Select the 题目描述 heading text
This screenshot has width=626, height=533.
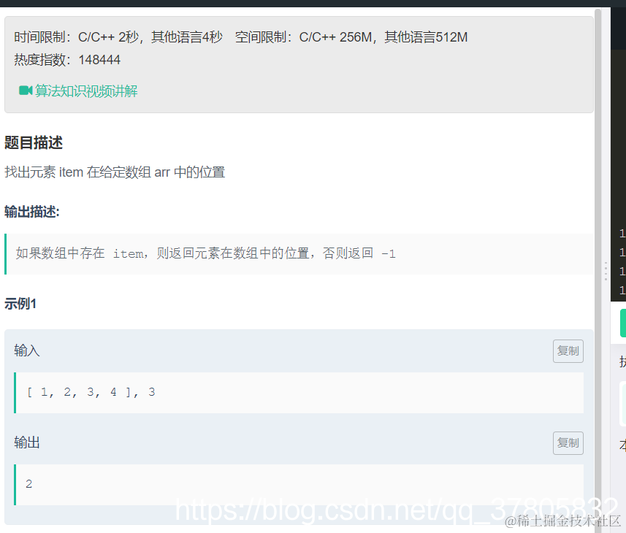tap(34, 142)
